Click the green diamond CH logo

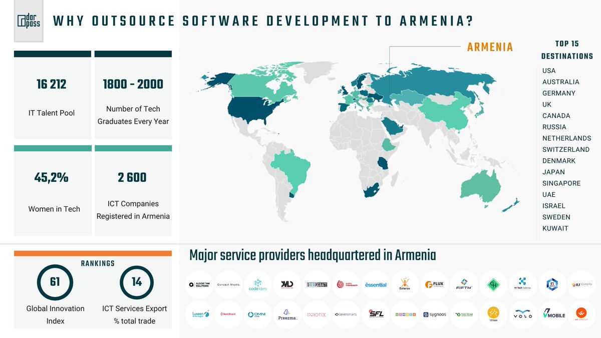pyautogui.click(x=494, y=284)
